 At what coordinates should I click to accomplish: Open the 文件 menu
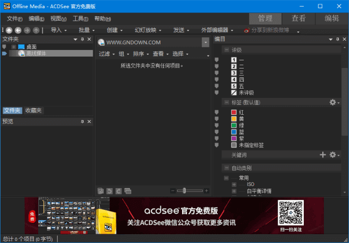tap(15, 19)
